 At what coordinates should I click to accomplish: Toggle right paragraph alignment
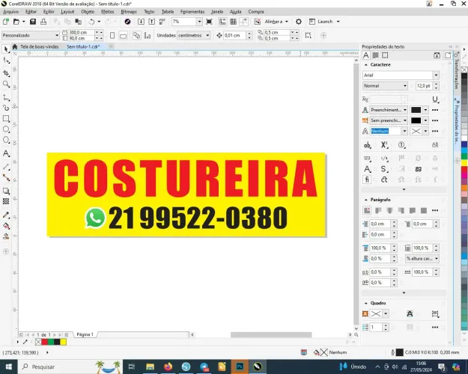pos(401,210)
